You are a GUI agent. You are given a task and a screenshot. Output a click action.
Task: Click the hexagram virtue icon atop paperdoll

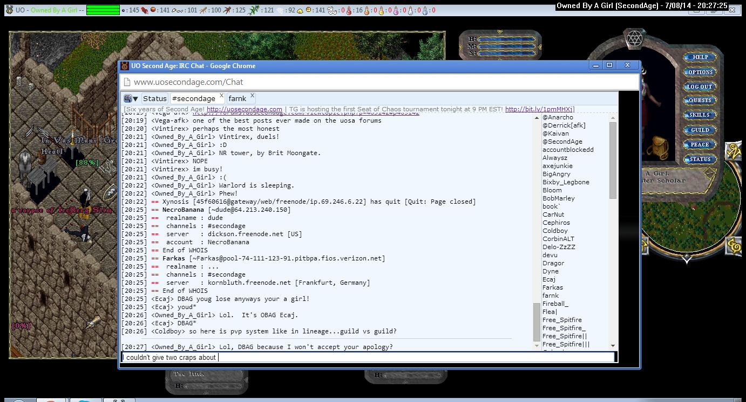pos(634,39)
